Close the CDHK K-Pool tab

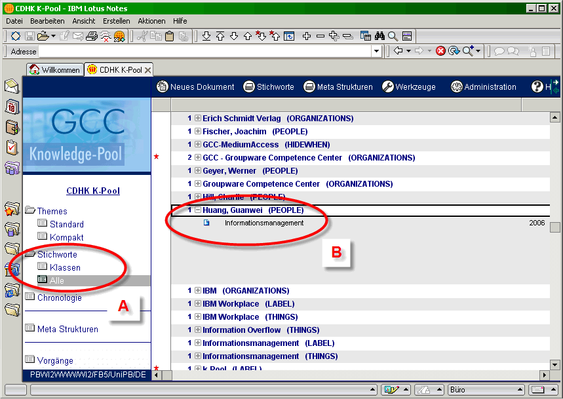click(x=147, y=70)
